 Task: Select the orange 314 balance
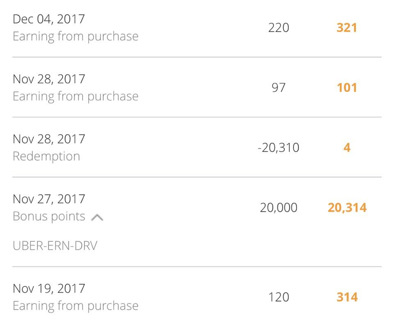[x=346, y=297]
